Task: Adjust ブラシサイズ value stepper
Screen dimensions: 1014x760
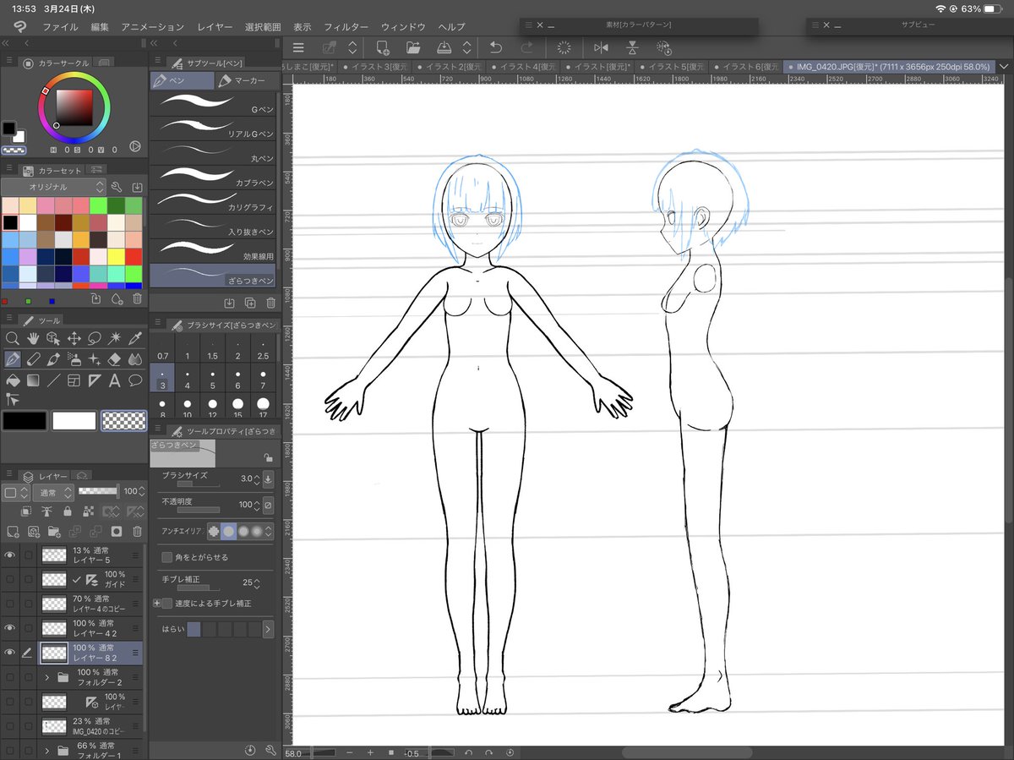Action: pos(257,478)
